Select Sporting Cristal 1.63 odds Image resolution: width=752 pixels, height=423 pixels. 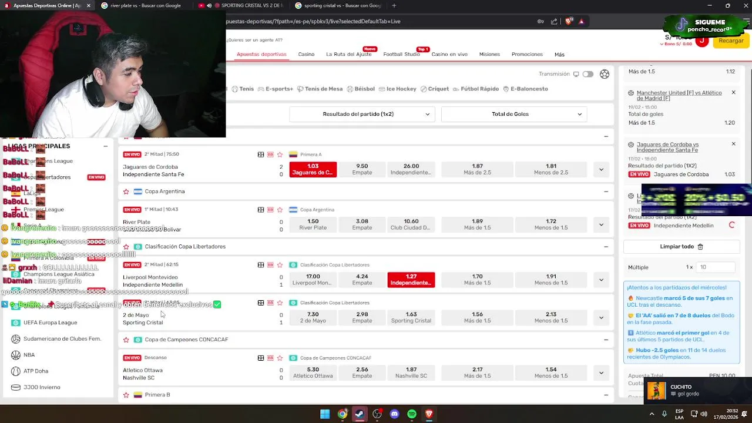click(x=411, y=317)
